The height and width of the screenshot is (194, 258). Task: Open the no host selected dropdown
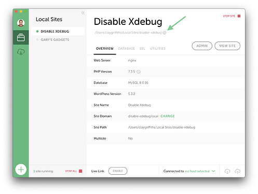pyautogui.click(x=200, y=171)
